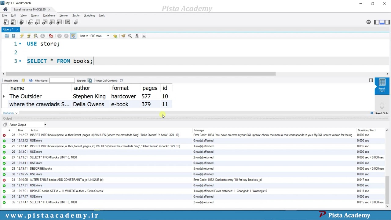Open the Query menu
Image resolution: width=391 pixels, height=220 pixels.
[x=35, y=15]
